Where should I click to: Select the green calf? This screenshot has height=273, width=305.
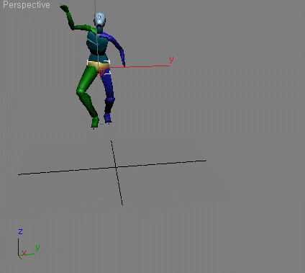coord(88,104)
